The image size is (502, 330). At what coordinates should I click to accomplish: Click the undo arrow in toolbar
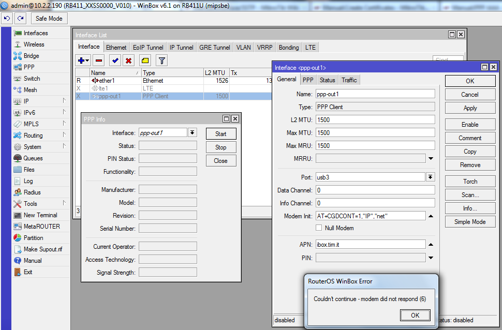click(x=7, y=18)
